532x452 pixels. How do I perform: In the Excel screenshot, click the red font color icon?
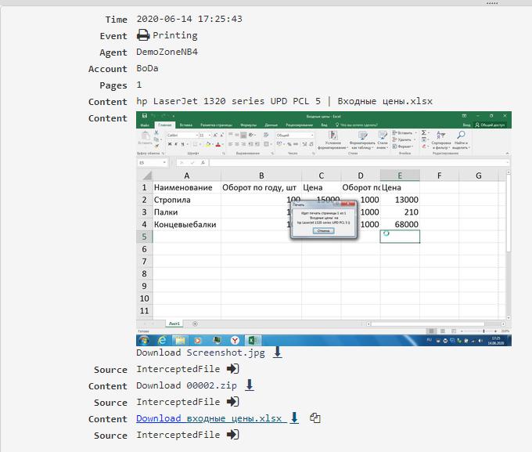pos(217,144)
